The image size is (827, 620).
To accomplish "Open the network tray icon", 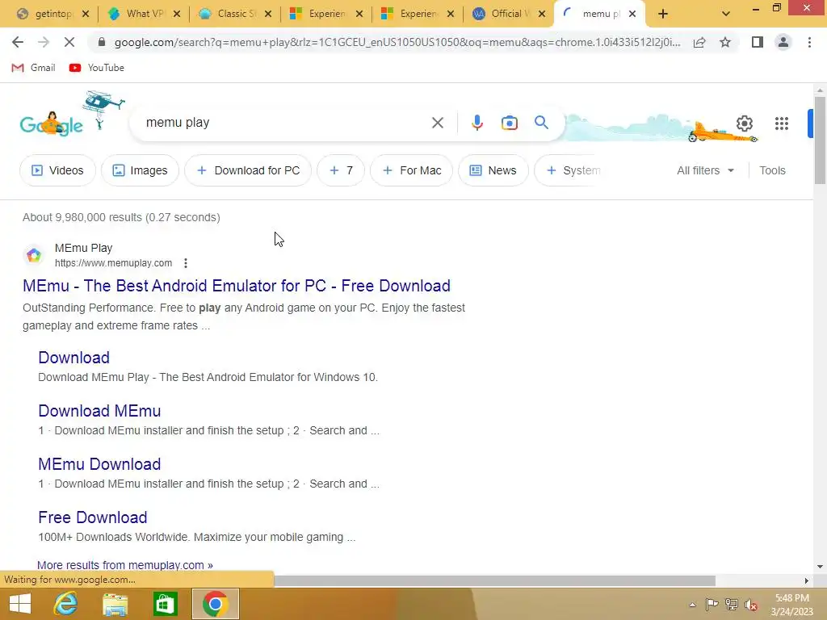I will pyautogui.click(x=732, y=604).
